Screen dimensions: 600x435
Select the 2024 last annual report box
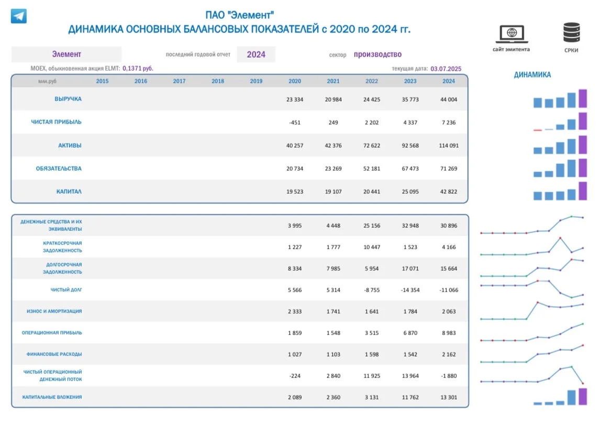(256, 54)
